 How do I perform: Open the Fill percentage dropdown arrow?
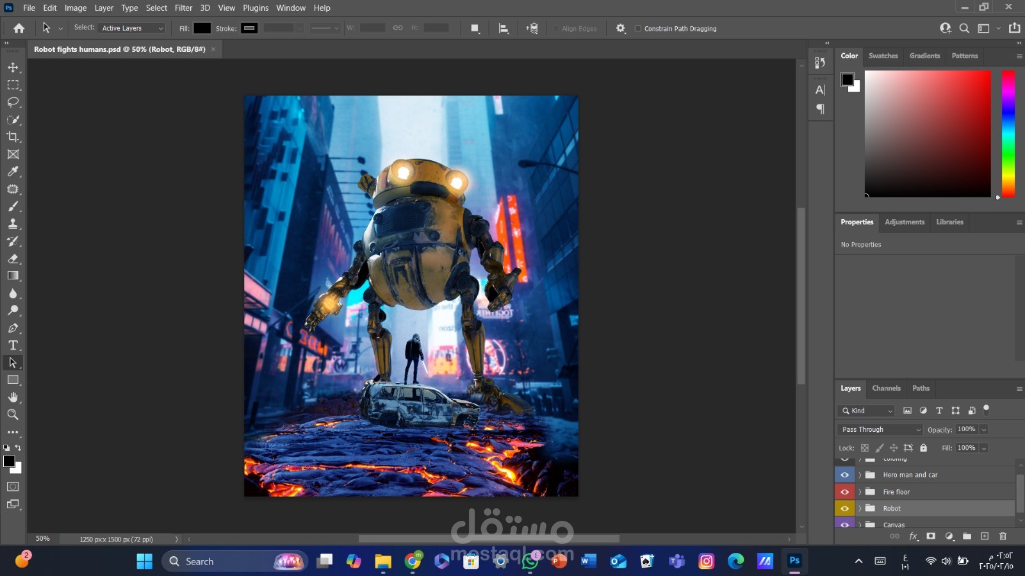click(984, 448)
